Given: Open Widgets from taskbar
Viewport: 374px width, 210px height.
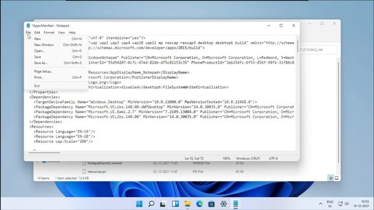Looking at the screenshot, I should click(x=175, y=204).
